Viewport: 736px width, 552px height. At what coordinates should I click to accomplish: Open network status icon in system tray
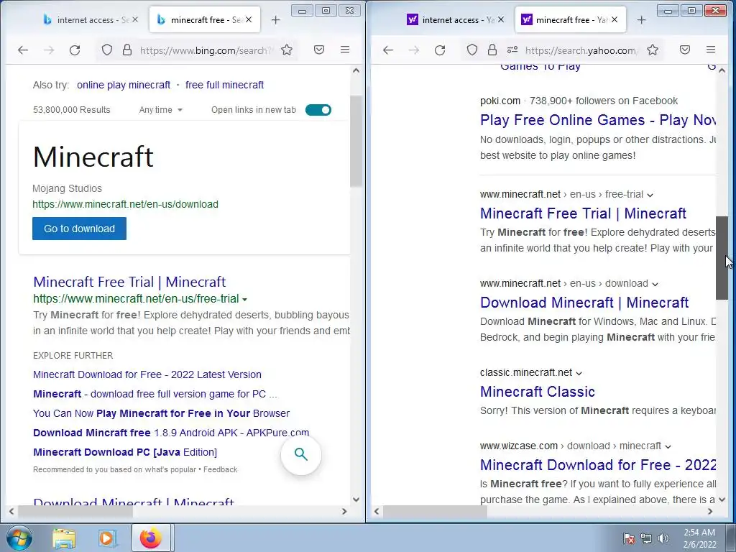pos(646,538)
